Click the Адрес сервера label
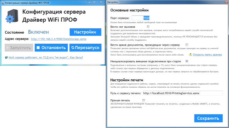The height and width of the screenshot is (128, 229). click(17, 39)
